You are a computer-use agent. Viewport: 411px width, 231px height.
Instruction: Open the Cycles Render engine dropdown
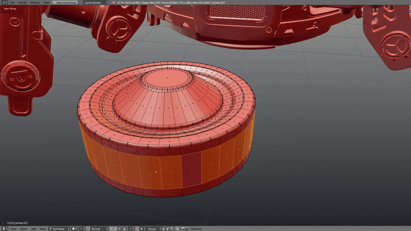click(x=96, y=2)
